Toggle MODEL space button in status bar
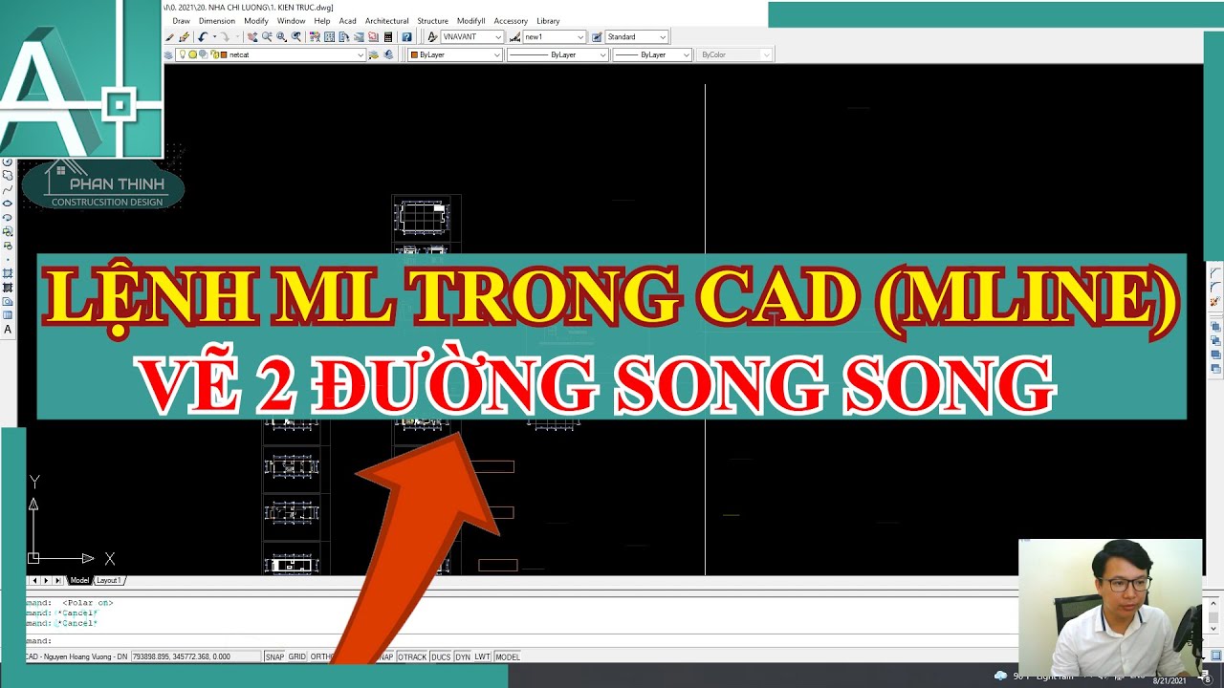 click(x=507, y=656)
